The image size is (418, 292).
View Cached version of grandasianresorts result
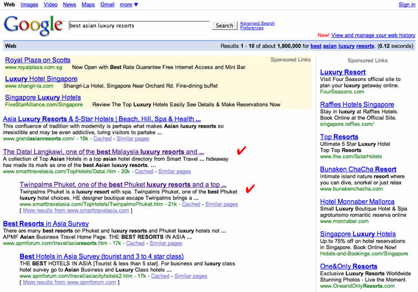click(103, 139)
